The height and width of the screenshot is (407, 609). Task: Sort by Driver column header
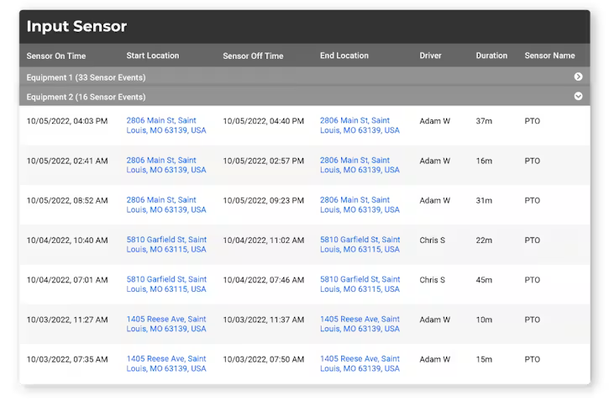coord(430,55)
